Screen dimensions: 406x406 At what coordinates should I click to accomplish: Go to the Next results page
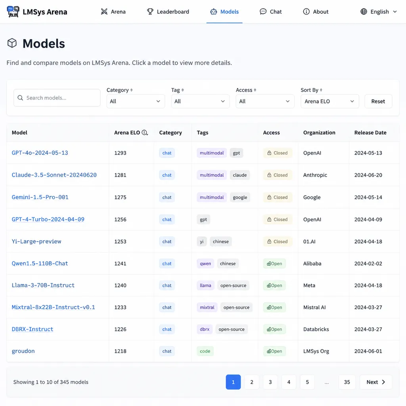pyautogui.click(x=376, y=382)
